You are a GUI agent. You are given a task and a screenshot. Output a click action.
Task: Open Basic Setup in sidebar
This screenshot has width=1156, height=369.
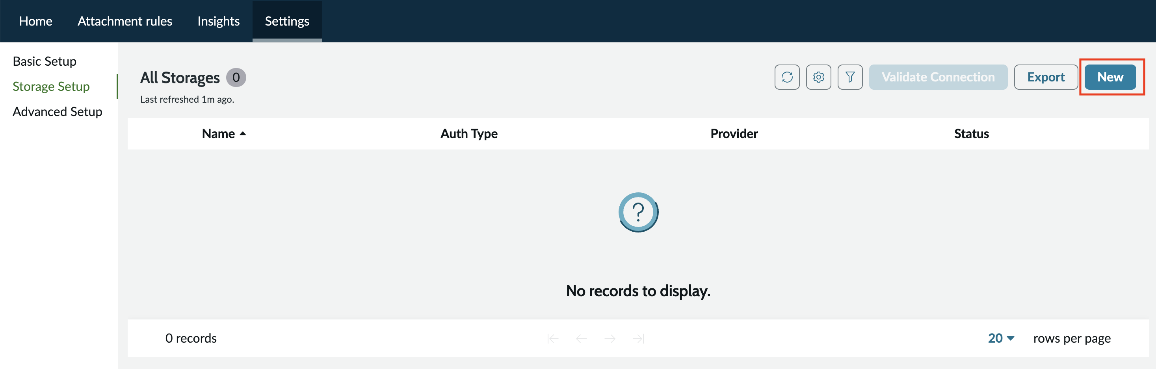pyautogui.click(x=45, y=61)
